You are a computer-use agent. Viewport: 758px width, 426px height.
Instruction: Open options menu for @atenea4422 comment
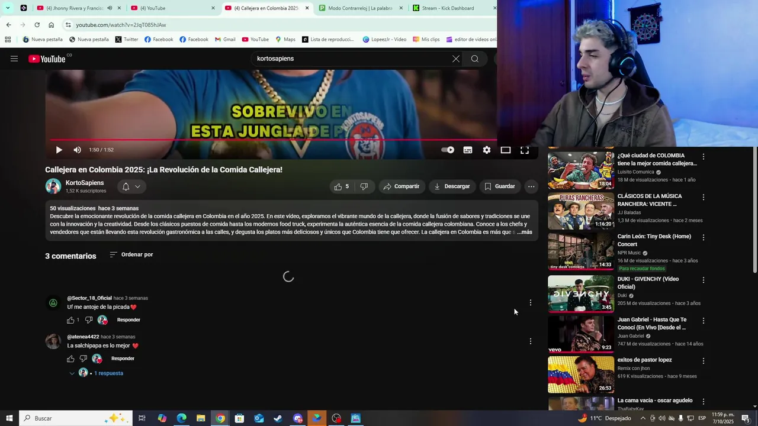click(x=531, y=341)
